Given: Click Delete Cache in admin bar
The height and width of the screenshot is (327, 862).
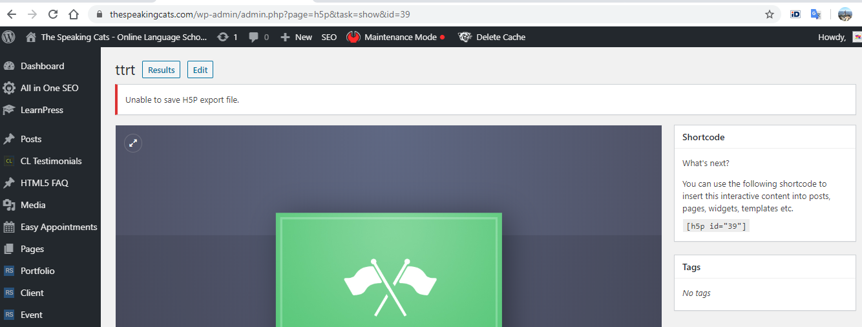Looking at the screenshot, I should tap(492, 37).
